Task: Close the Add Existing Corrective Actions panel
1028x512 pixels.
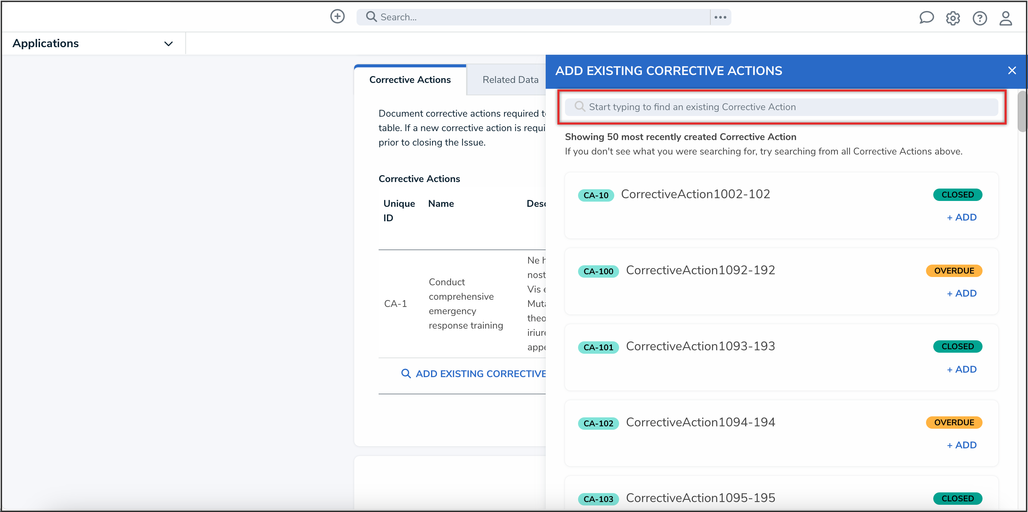Action: point(1012,71)
